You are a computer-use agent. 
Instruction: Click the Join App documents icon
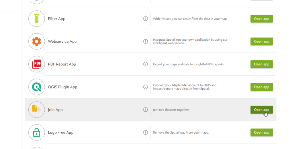tap(37, 109)
